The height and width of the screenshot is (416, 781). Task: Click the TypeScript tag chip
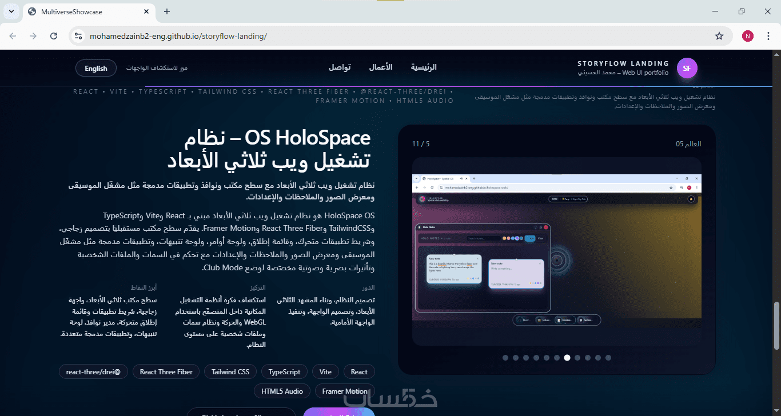point(284,372)
